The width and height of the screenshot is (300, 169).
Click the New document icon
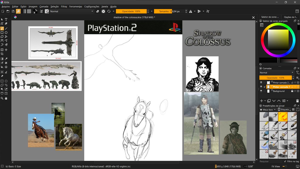3,11
